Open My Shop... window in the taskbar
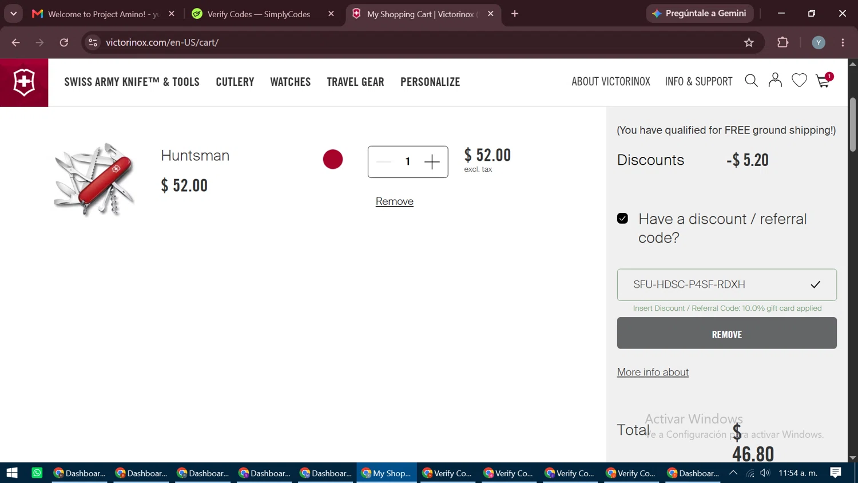The width and height of the screenshot is (858, 483). click(x=387, y=473)
